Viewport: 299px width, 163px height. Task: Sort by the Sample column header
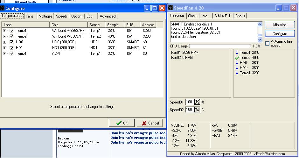click(115, 25)
